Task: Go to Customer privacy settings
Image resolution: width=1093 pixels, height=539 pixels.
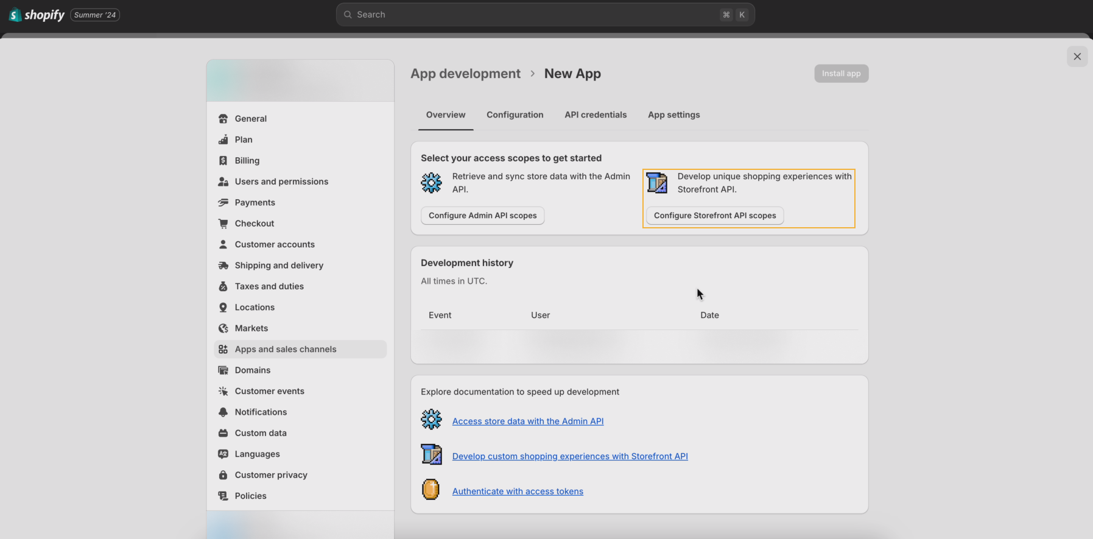Action: click(x=300, y=475)
